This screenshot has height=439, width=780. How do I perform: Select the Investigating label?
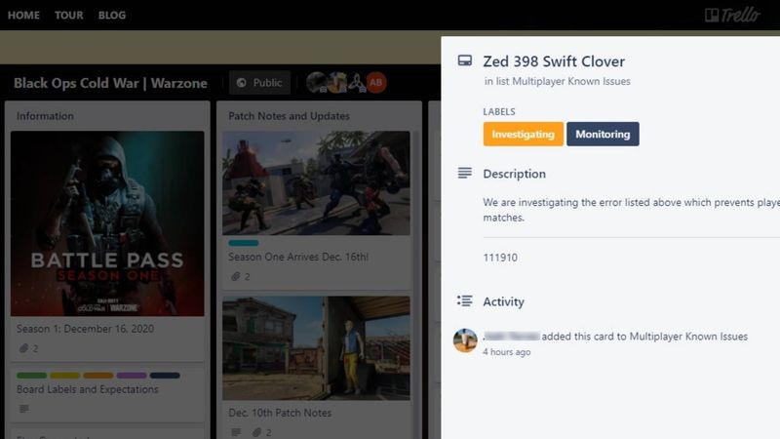pyautogui.click(x=523, y=134)
